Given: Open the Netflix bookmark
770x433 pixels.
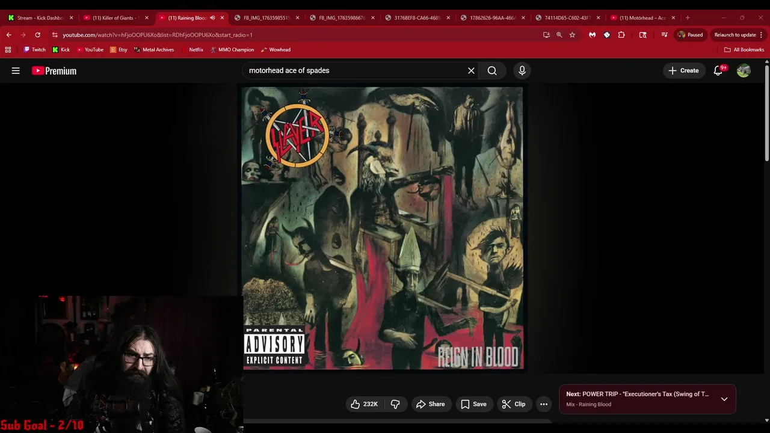Looking at the screenshot, I should click(192, 50).
